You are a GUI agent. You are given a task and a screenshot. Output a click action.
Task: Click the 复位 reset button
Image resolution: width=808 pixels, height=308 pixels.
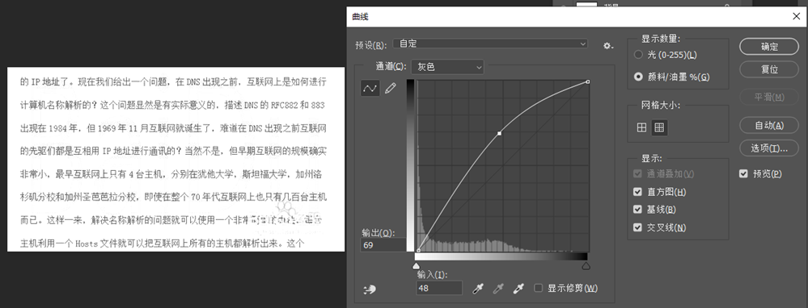769,69
